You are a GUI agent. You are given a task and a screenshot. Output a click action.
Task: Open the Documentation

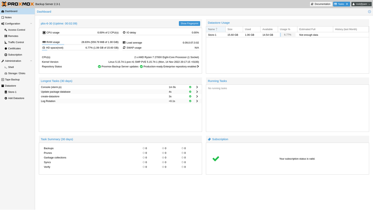pyautogui.click(x=321, y=4)
